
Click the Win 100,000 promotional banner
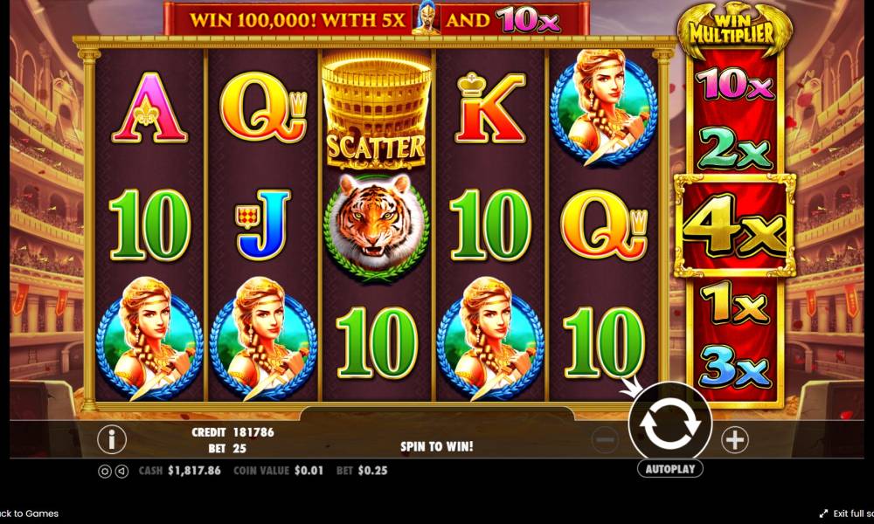(376, 19)
